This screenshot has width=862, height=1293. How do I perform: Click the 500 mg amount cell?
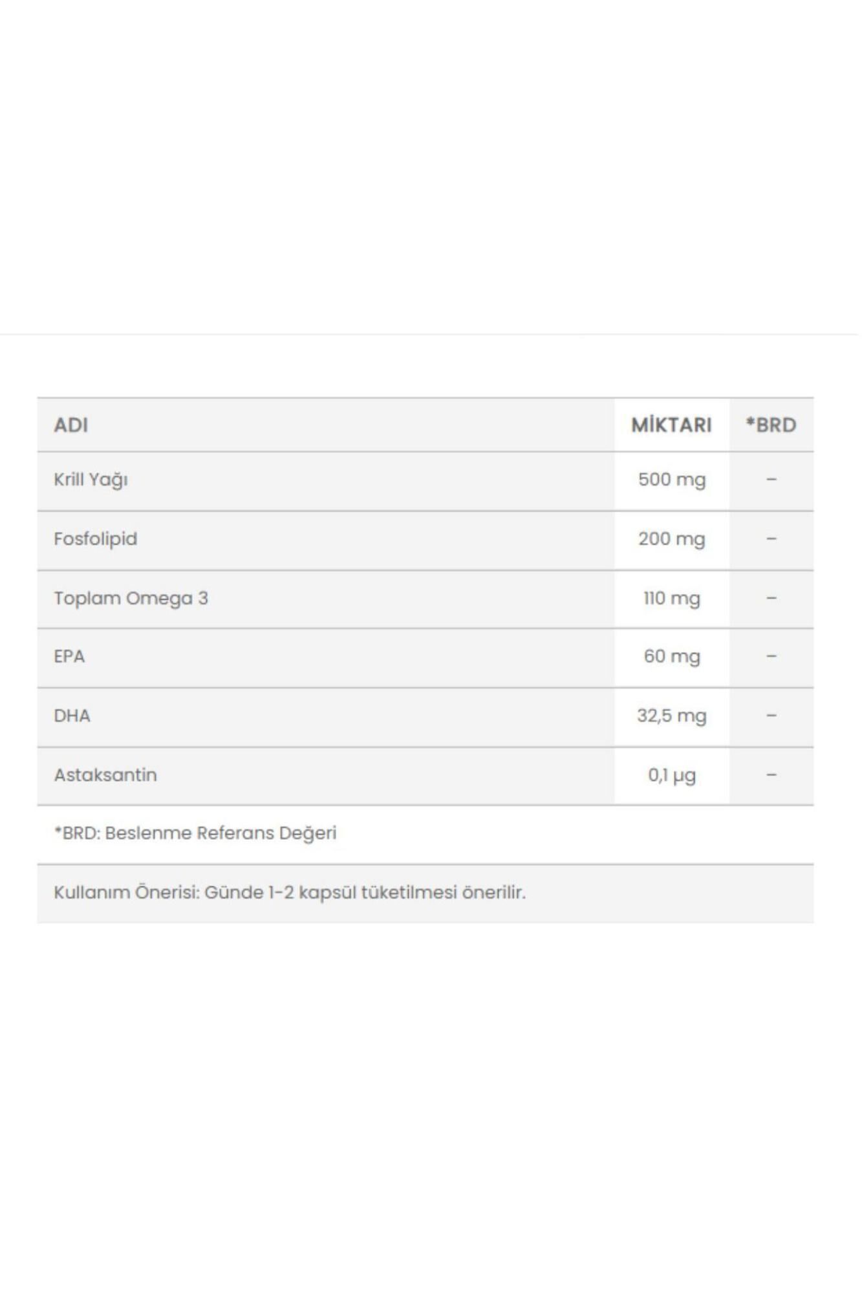point(671,480)
